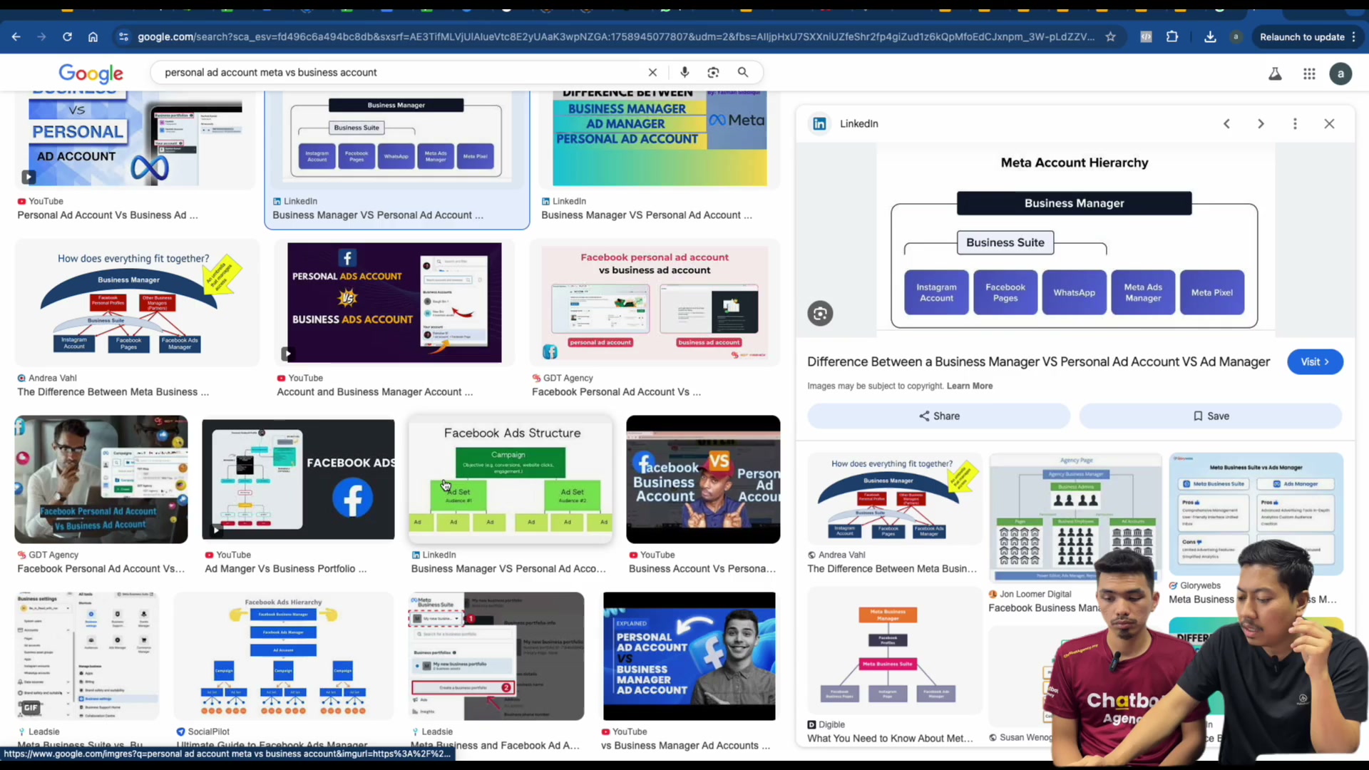This screenshot has width=1369, height=770.
Task: Reload the current Google page
Action: 67,36
